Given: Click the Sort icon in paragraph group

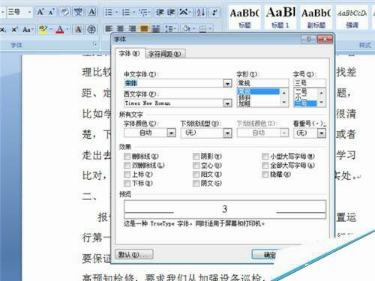Looking at the screenshot, I should tap(201, 12).
